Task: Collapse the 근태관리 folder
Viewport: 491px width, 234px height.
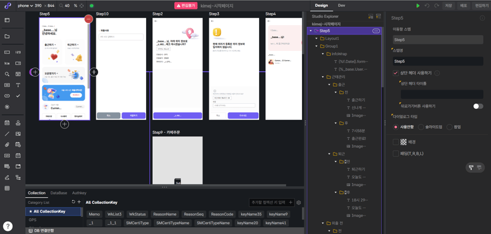Action: point(323,77)
